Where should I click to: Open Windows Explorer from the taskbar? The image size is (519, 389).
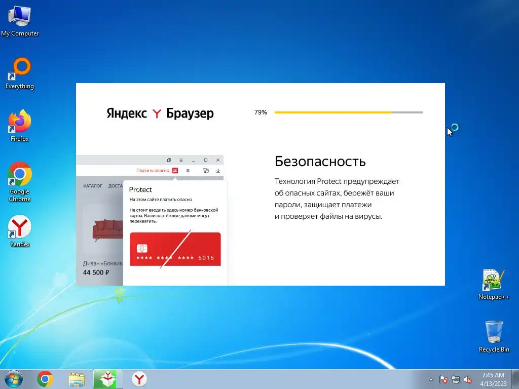(77, 379)
